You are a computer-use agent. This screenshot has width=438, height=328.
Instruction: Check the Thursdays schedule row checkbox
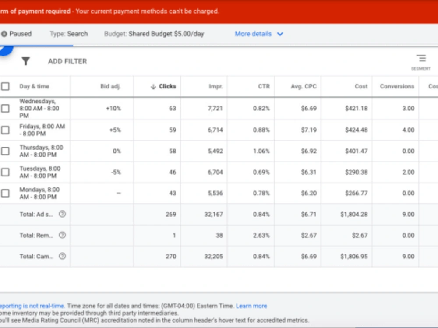pos(5,151)
